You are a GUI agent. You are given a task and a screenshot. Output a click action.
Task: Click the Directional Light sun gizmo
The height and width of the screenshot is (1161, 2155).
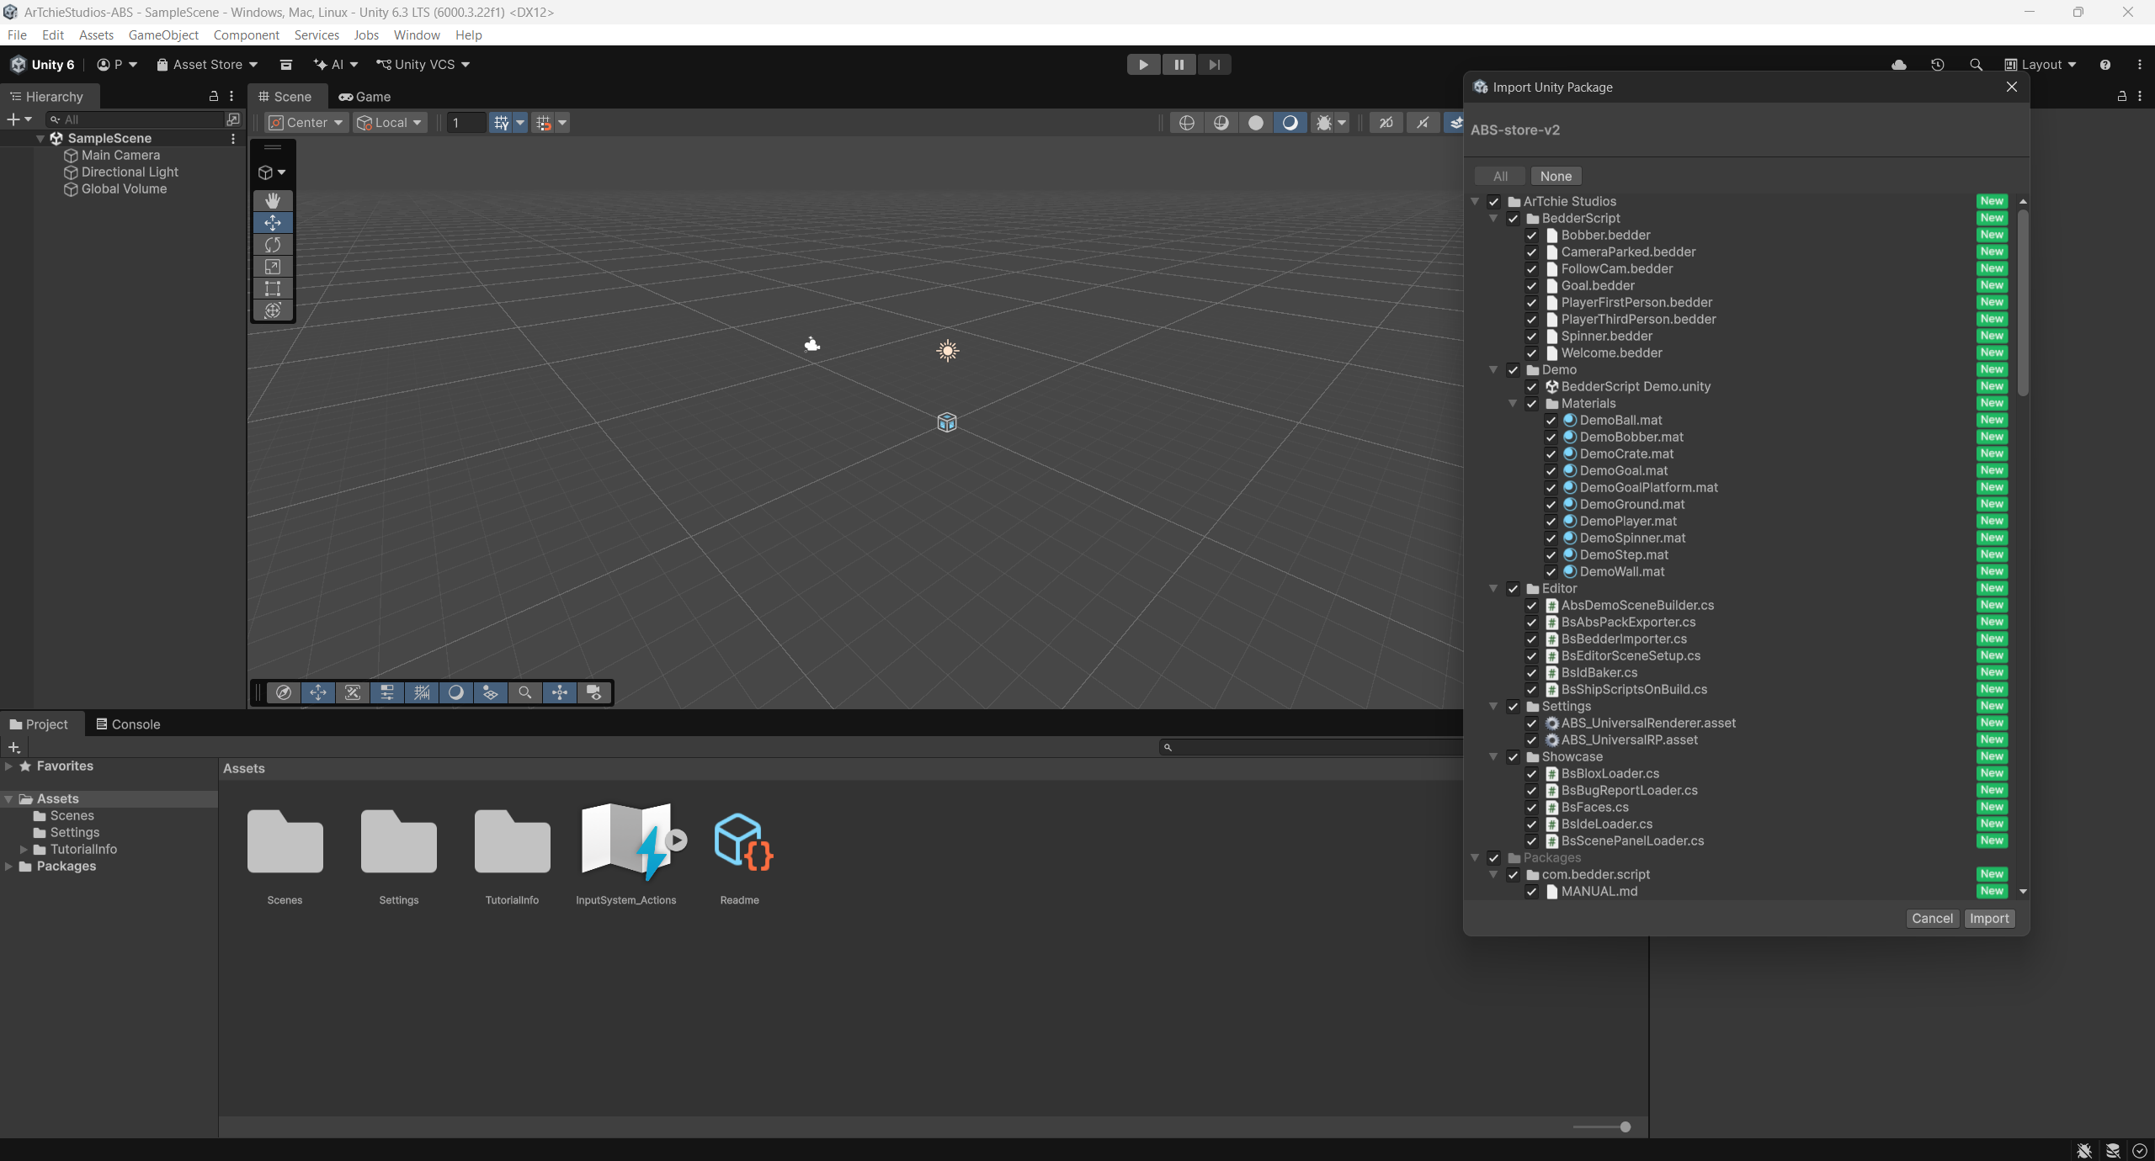coord(948,351)
